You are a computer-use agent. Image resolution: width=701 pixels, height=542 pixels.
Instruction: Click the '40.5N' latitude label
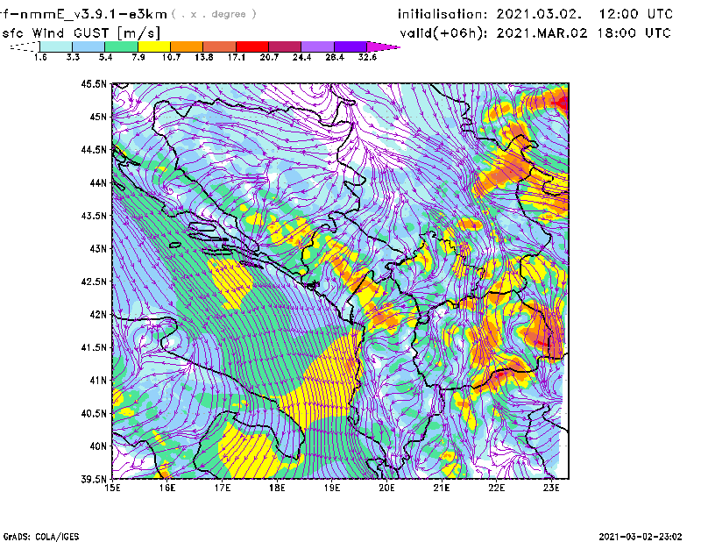point(94,414)
